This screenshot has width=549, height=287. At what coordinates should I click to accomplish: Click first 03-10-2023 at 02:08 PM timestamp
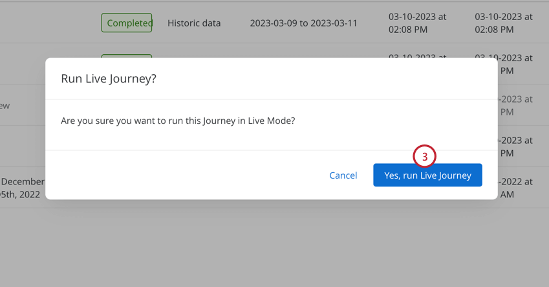pyautogui.click(x=417, y=23)
